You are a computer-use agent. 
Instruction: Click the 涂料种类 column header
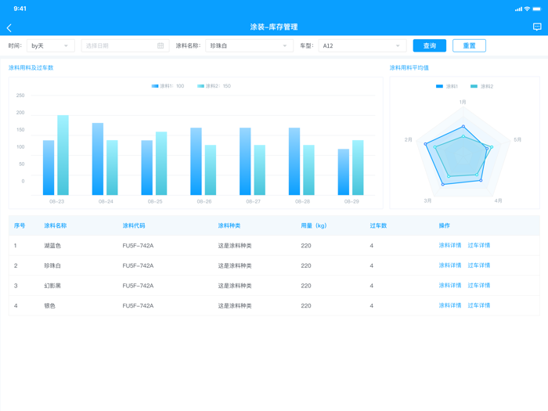tap(229, 225)
